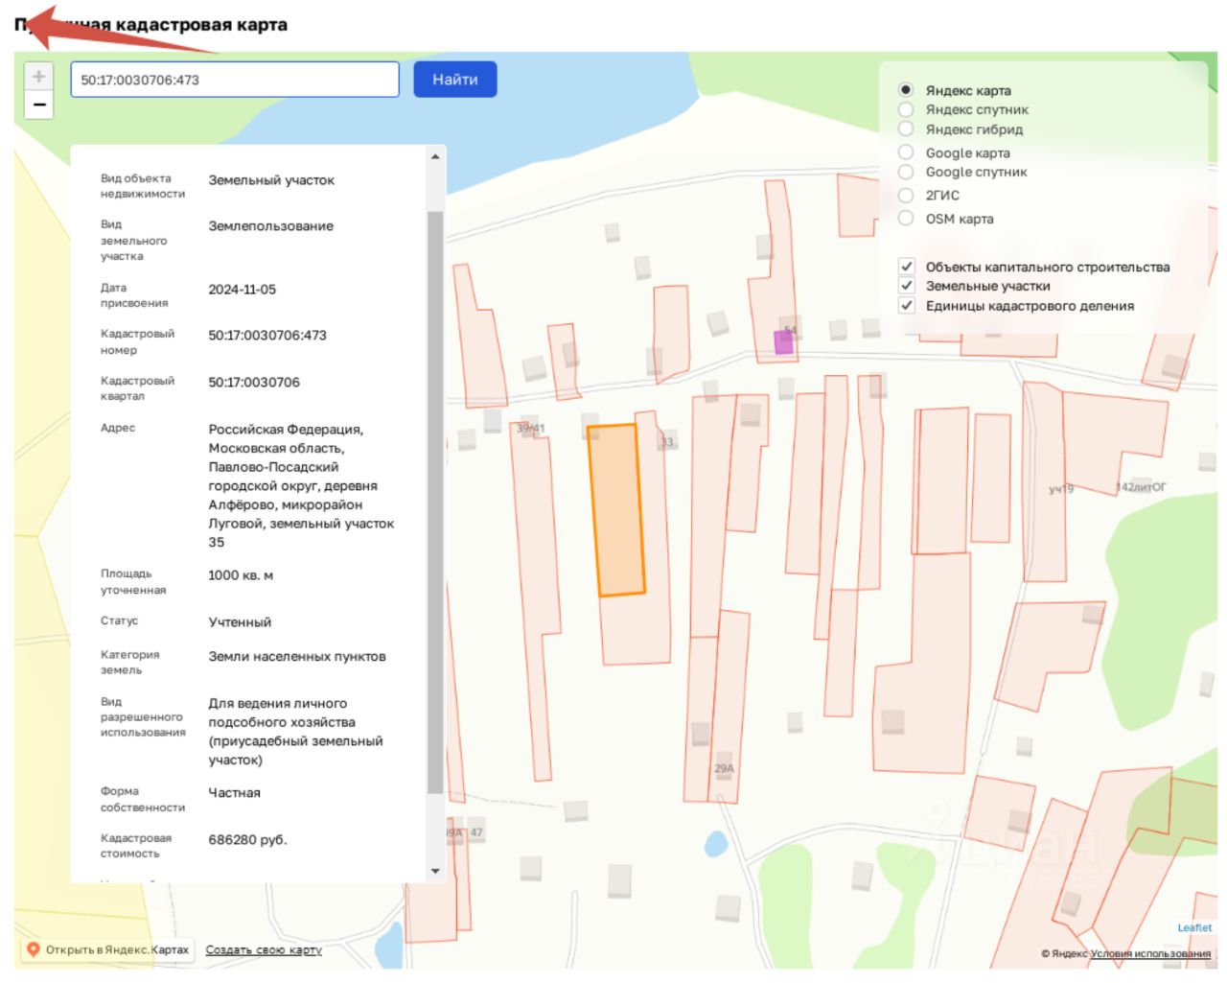Select Яндекс карта base layer
The width and height of the screenshot is (1227, 983).
click(906, 90)
